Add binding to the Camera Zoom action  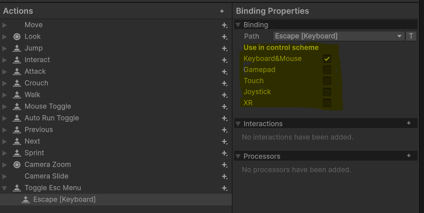(x=224, y=165)
